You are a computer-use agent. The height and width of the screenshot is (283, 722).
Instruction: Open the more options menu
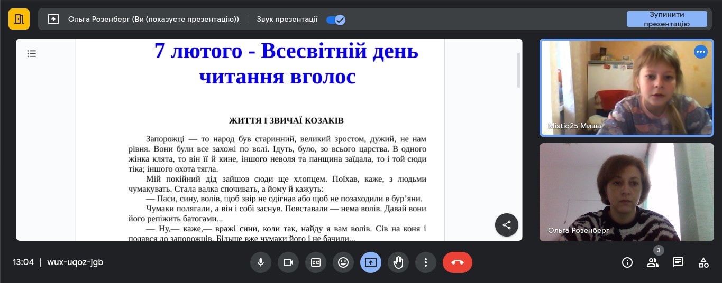(426, 262)
